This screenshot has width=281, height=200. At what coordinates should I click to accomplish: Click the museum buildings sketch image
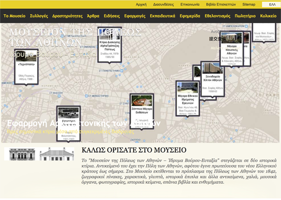click(39, 154)
